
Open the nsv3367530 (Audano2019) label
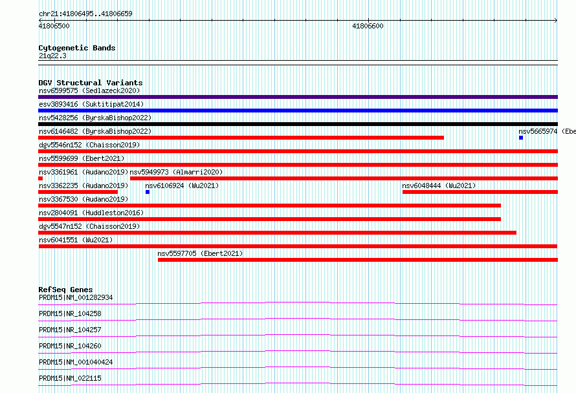(x=83, y=199)
